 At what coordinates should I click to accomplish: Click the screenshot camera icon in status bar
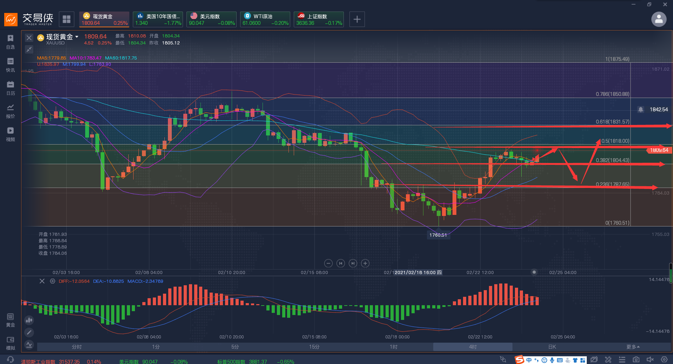pyautogui.click(x=636, y=360)
